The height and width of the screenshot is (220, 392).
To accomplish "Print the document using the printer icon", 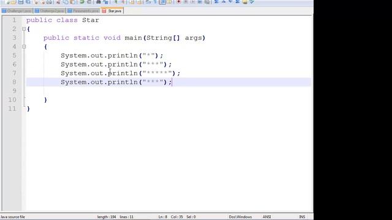I will click(x=49, y=2).
